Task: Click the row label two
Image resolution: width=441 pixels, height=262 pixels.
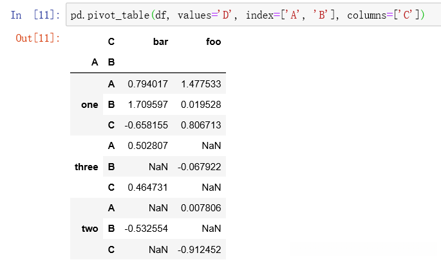Action: (x=90, y=229)
